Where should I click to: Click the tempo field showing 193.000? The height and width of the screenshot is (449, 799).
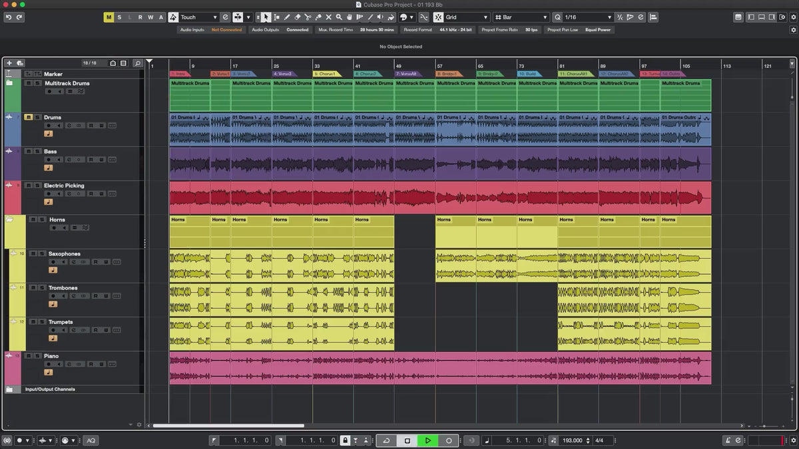pyautogui.click(x=572, y=440)
